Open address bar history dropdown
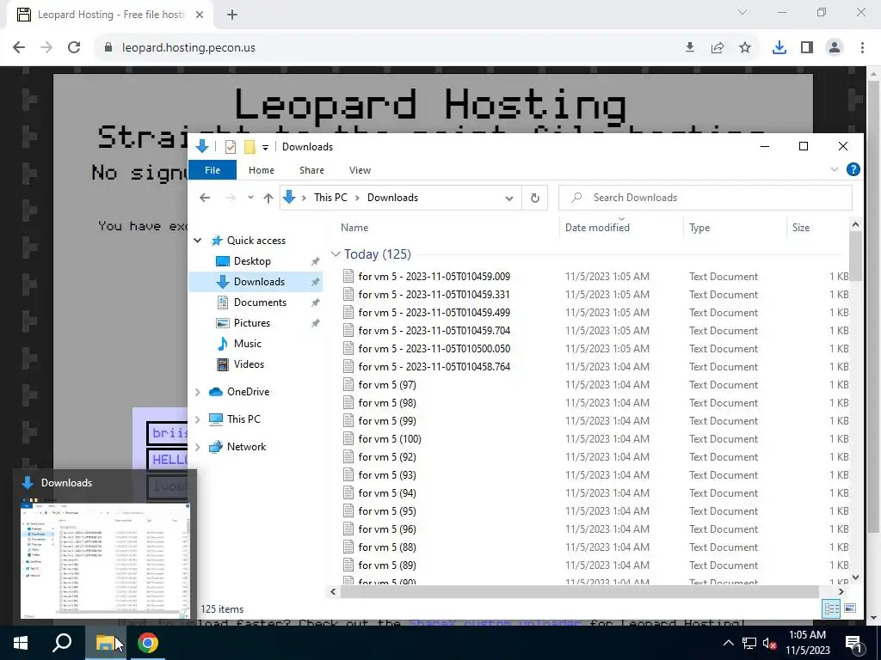The height and width of the screenshot is (660, 881). click(509, 199)
